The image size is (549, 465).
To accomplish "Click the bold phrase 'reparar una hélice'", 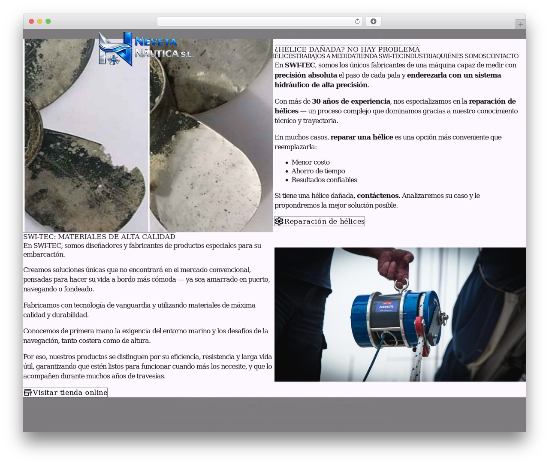I will (x=362, y=138).
